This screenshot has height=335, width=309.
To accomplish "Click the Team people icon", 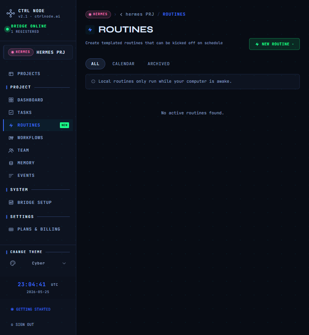I will point(11,151).
